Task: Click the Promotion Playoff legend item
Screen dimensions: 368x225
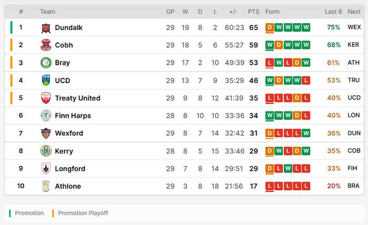Action: pos(80,213)
